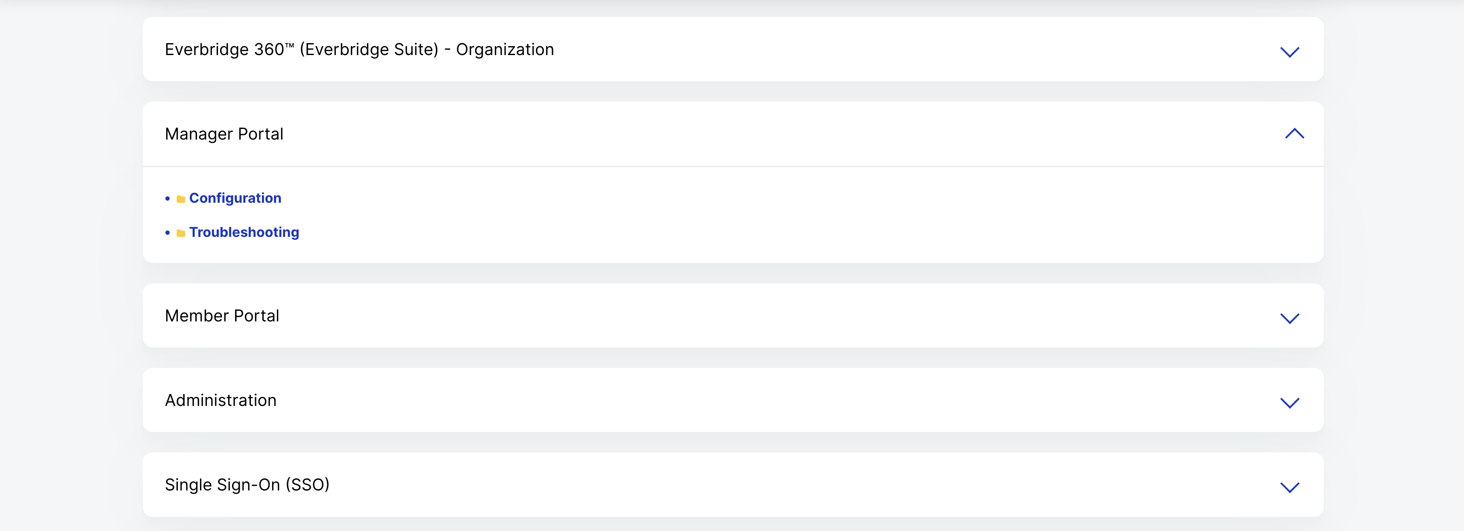Screen dimensions: 1464x531
Task: Click the chevron on Everbridge 360 section
Action: pyautogui.click(x=1290, y=52)
